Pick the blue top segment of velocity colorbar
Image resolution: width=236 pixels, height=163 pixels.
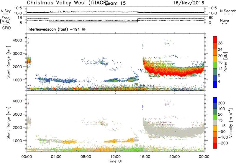215,100
